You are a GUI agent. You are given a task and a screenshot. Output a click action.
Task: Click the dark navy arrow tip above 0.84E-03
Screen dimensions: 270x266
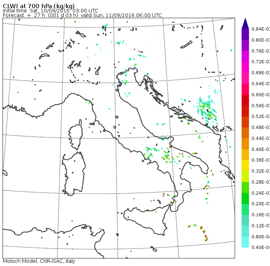click(x=245, y=24)
